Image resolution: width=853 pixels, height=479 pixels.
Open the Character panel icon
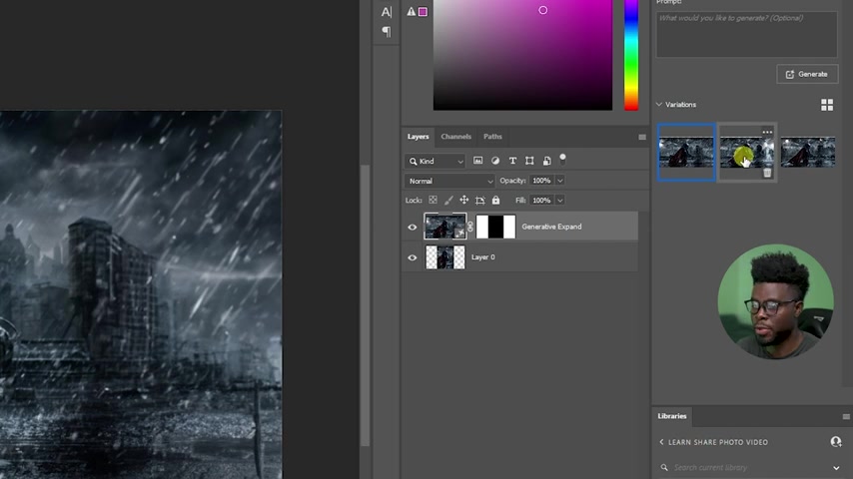(x=387, y=11)
